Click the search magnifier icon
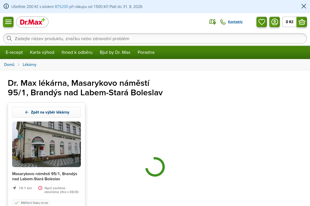Viewport: 310px width, 206px height. tap(9, 38)
